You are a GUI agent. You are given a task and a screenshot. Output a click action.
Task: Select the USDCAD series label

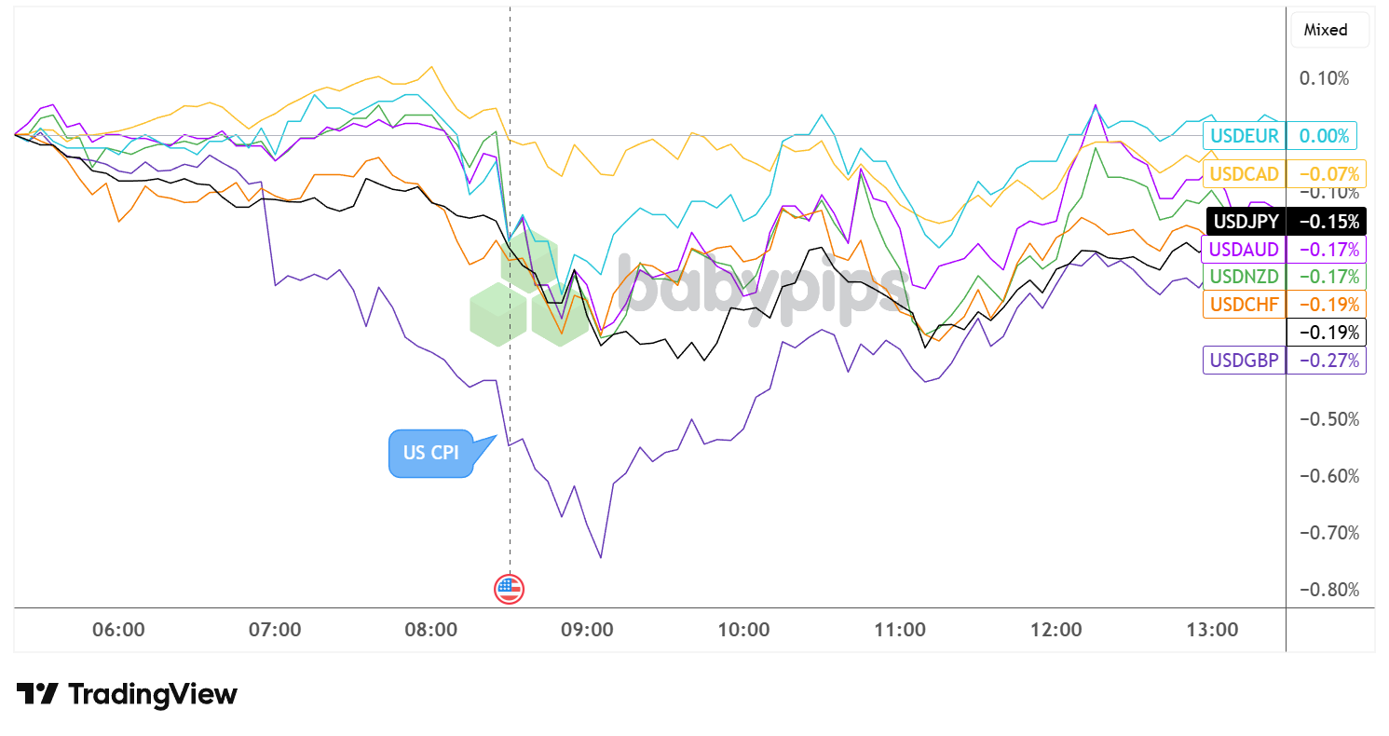click(x=1244, y=173)
